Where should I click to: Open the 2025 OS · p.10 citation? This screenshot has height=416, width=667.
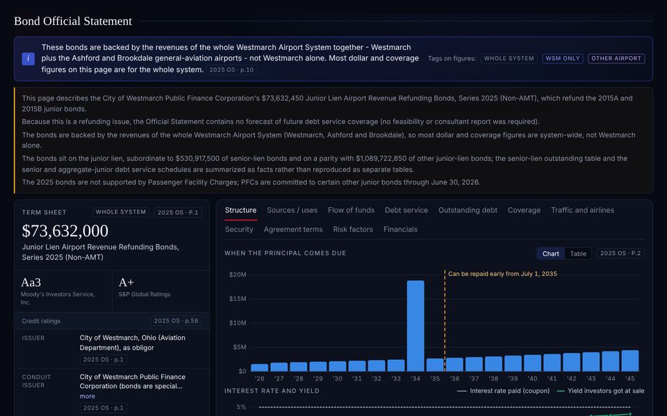pos(231,70)
